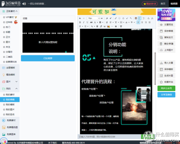Float image to the right
The width and height of the screenshot is (180, 144).
143,18
